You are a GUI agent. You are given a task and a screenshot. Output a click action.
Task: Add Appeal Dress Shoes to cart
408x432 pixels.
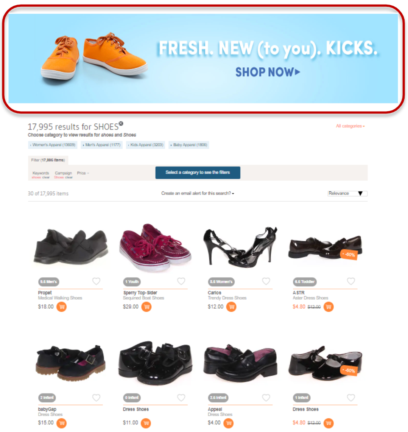(229, 423)
